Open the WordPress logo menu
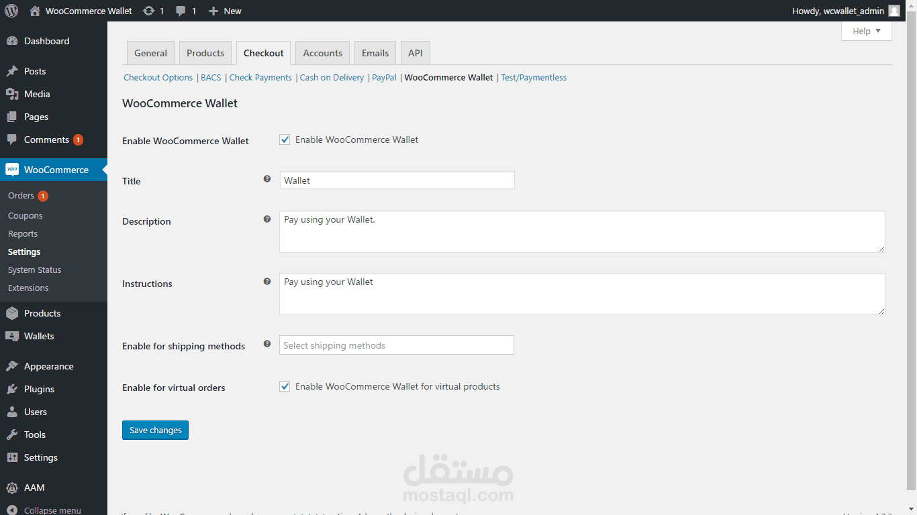 11,11
